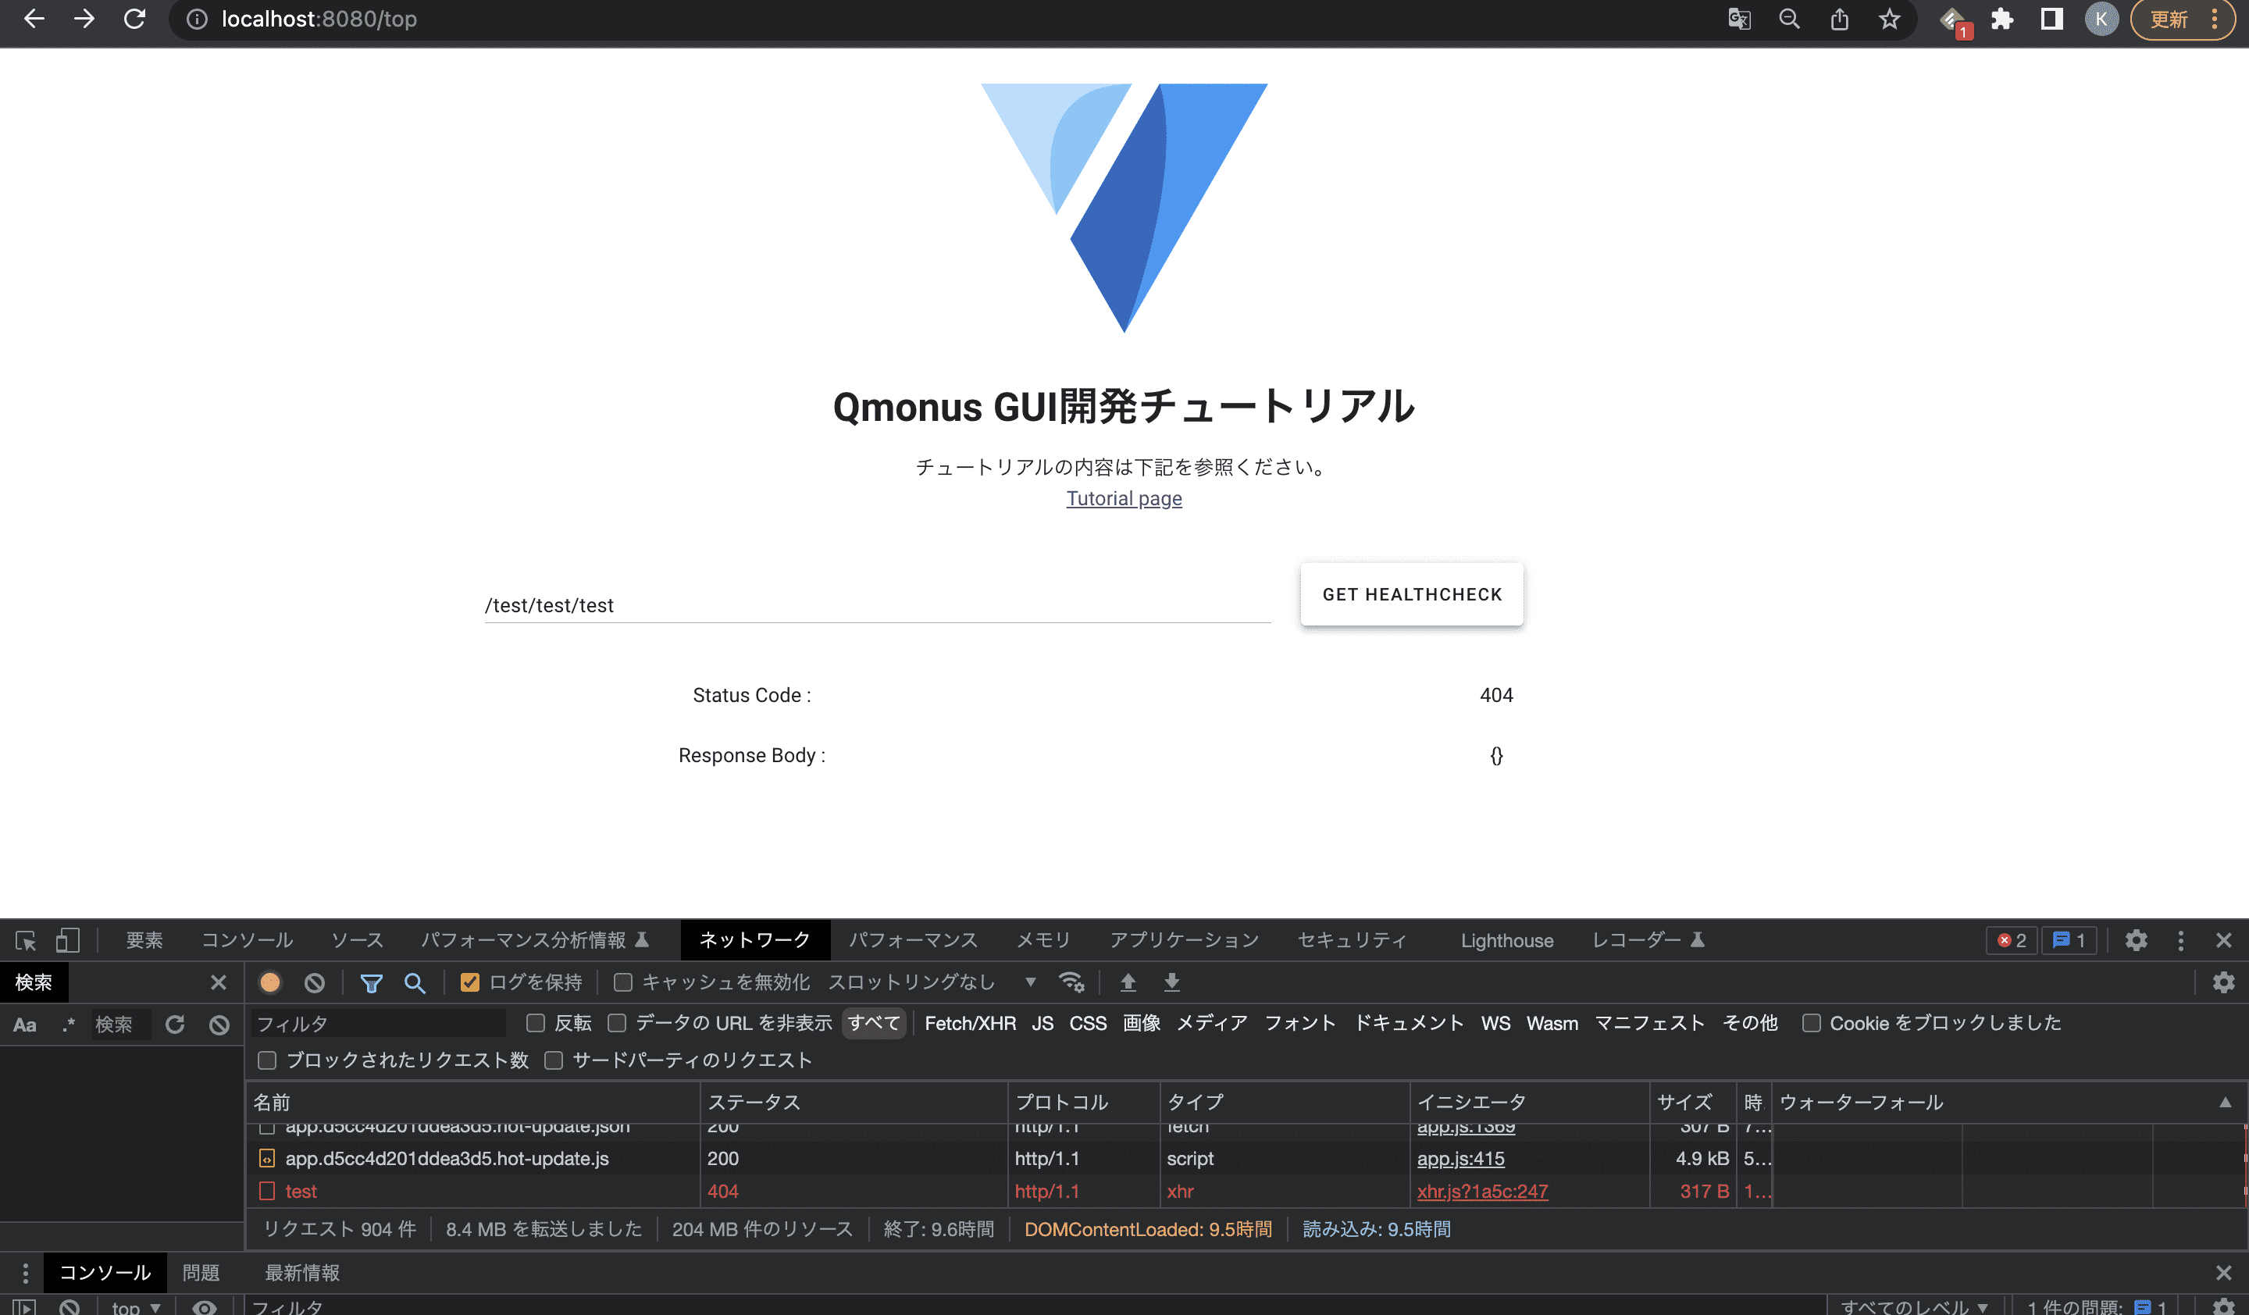Click the record network log button
The height and width of the screenshot is (1315, 2249).
pyautogui.click(x=269, y=982)
